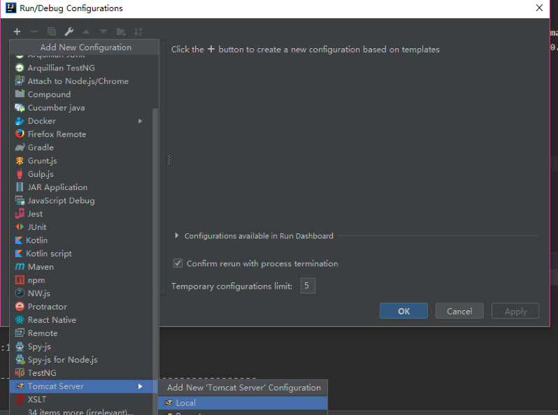Click the Copy Configuration icon
This screenshot has width=558, height=415.
coord(52,31)
